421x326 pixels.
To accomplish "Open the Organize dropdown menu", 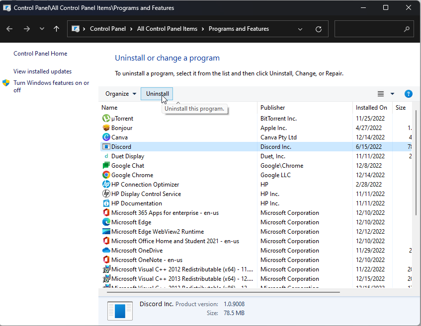I will 121,94.
